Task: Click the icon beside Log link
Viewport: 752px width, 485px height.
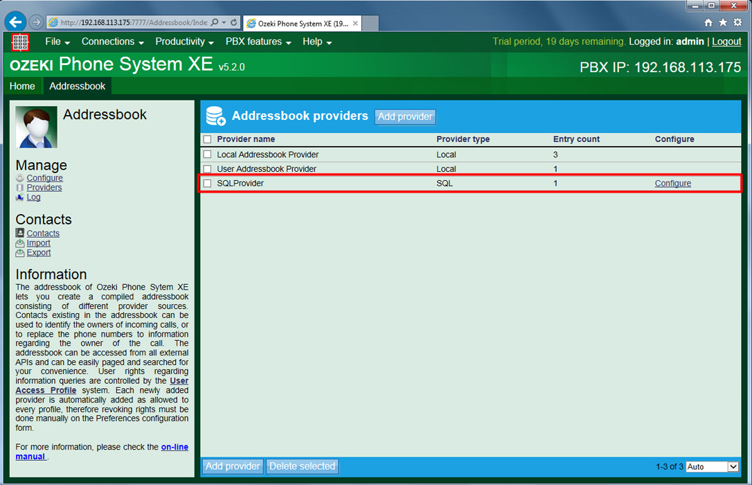Action: point(19,197)
